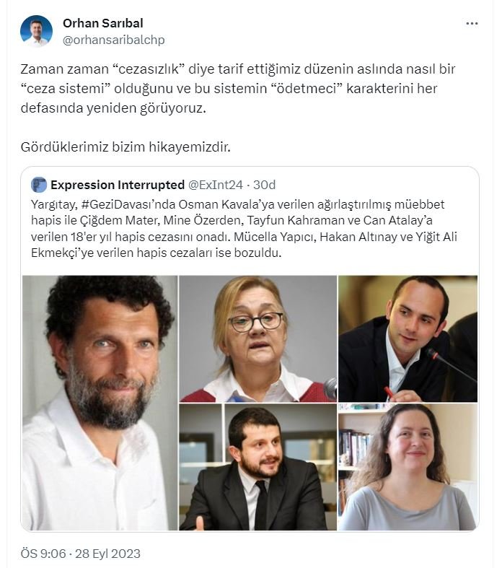This screenshot has height=568, width=502.
Task: Open the photo of the smiling woman by the bookshelf
Action: pyautogui.click(x=408, y=467)
